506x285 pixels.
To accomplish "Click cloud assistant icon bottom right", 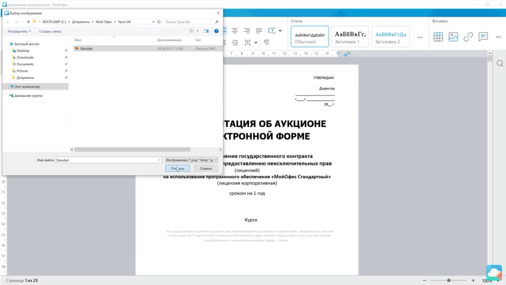I will point(494,273).
